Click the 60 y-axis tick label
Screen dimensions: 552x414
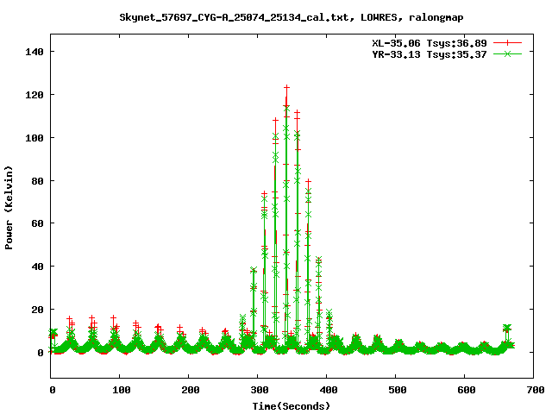point(38,223)
